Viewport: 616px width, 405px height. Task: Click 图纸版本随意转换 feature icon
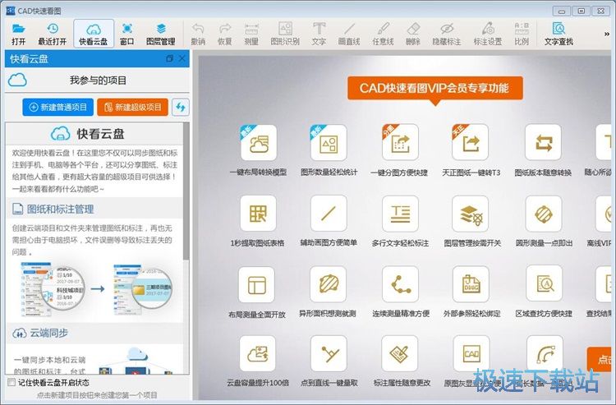click(x=544, y=142)
